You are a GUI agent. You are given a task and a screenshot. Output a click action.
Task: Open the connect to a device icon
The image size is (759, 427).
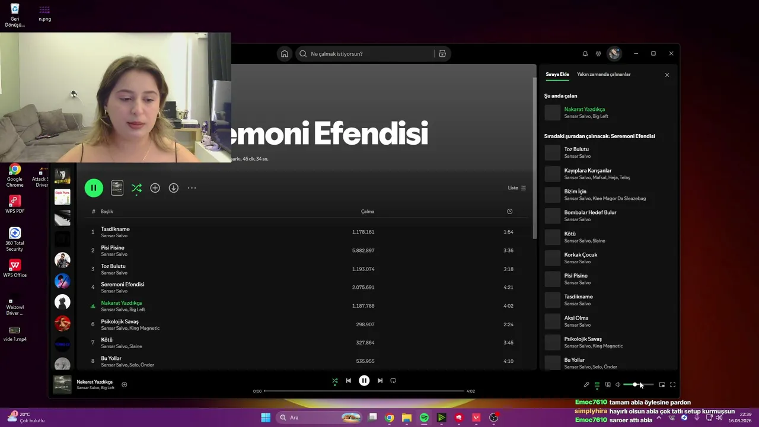pyautogui.click(x=608, y=385)
